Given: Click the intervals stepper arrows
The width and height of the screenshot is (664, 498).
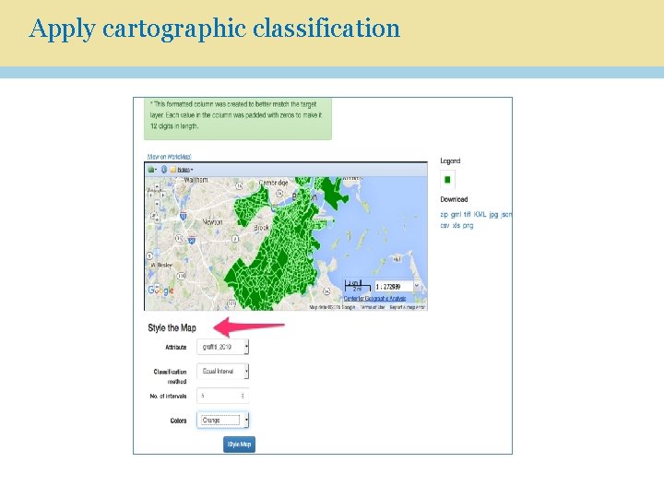Looking at the screenshot, I should 243,396.
